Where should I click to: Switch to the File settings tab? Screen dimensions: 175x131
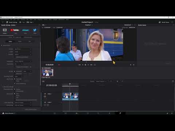[x=30, y=41]
